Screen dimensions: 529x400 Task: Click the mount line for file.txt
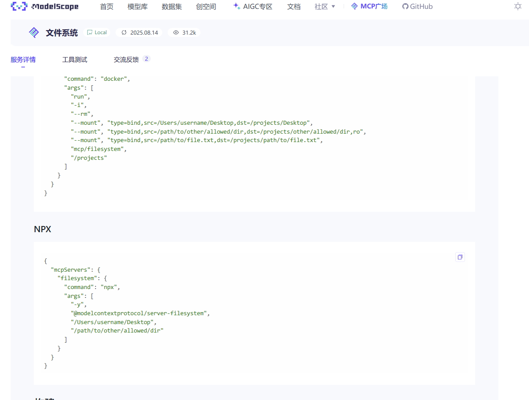pyautogui.click(x=196, y=140)
